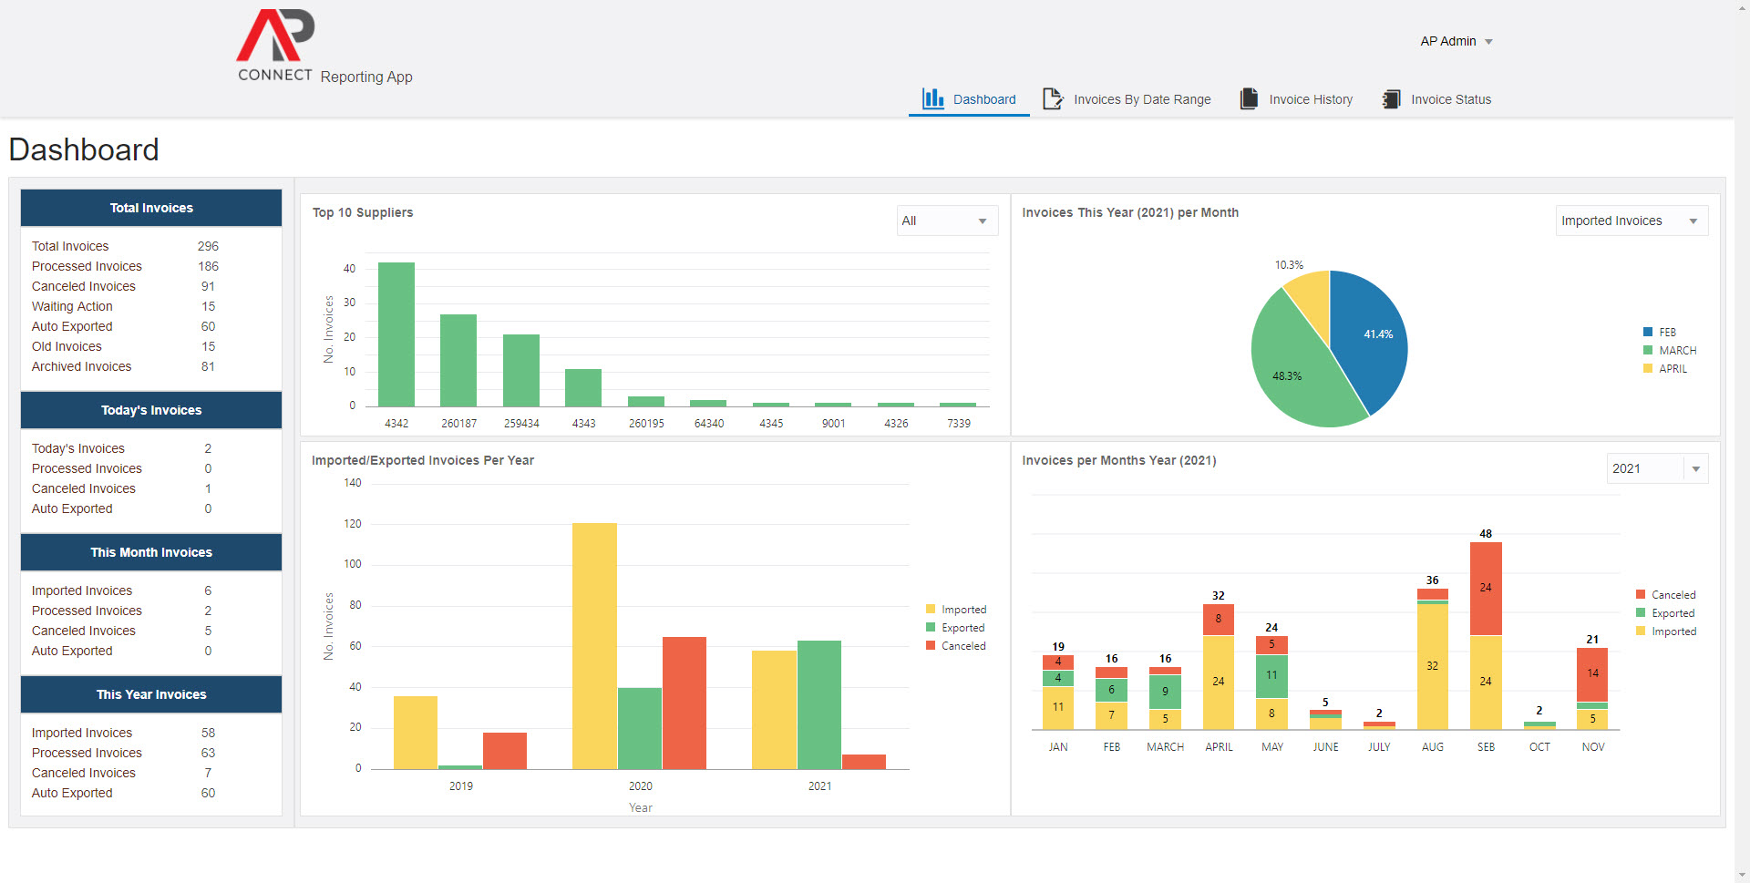1750x883 pixels.
Task: Click the Invoice History document icon
Action: pyautogui.click(x=1247, y=98)
